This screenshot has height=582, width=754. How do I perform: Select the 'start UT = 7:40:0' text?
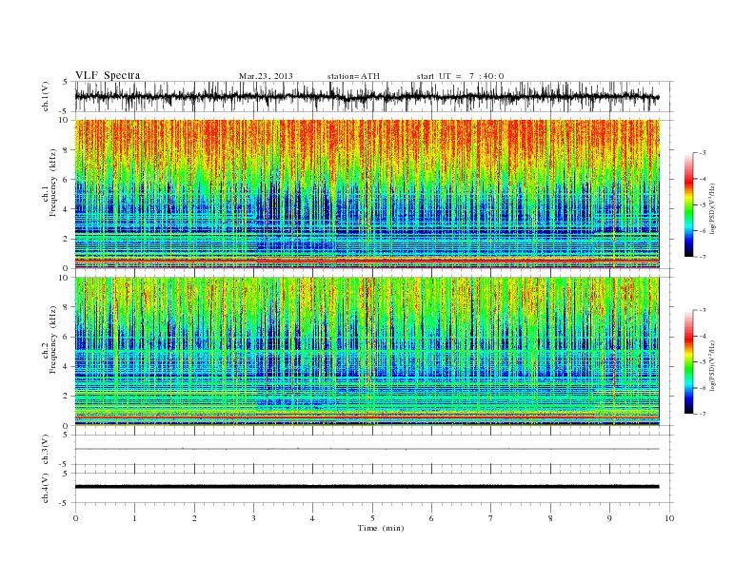click(x=460, y=76)
